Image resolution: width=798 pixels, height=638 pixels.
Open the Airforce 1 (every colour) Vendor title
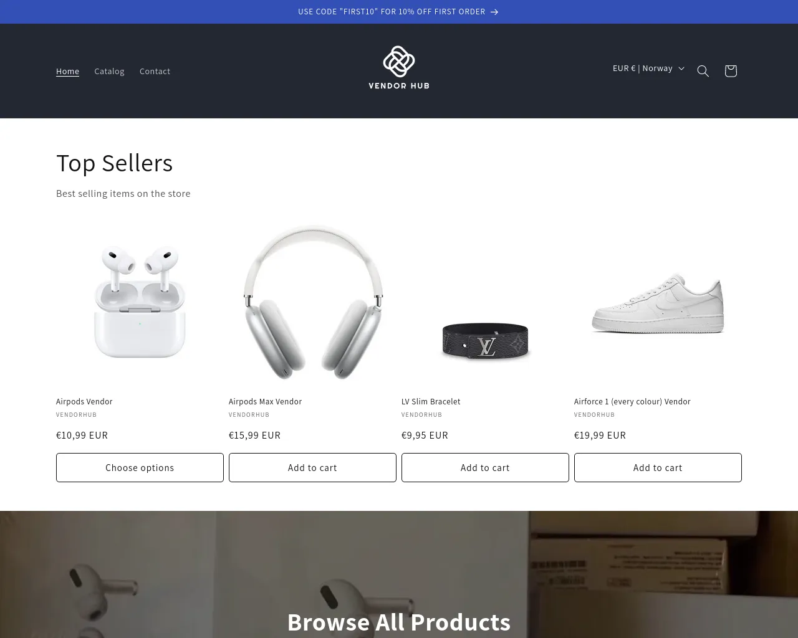(x=632, y=402)
